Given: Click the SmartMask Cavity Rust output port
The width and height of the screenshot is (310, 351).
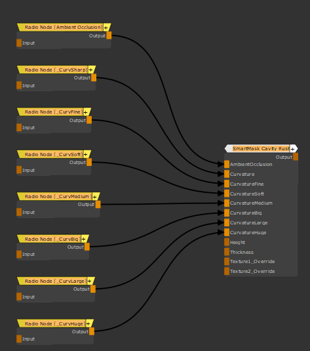Looking at the screenshot, I should (x=296, y=157).
